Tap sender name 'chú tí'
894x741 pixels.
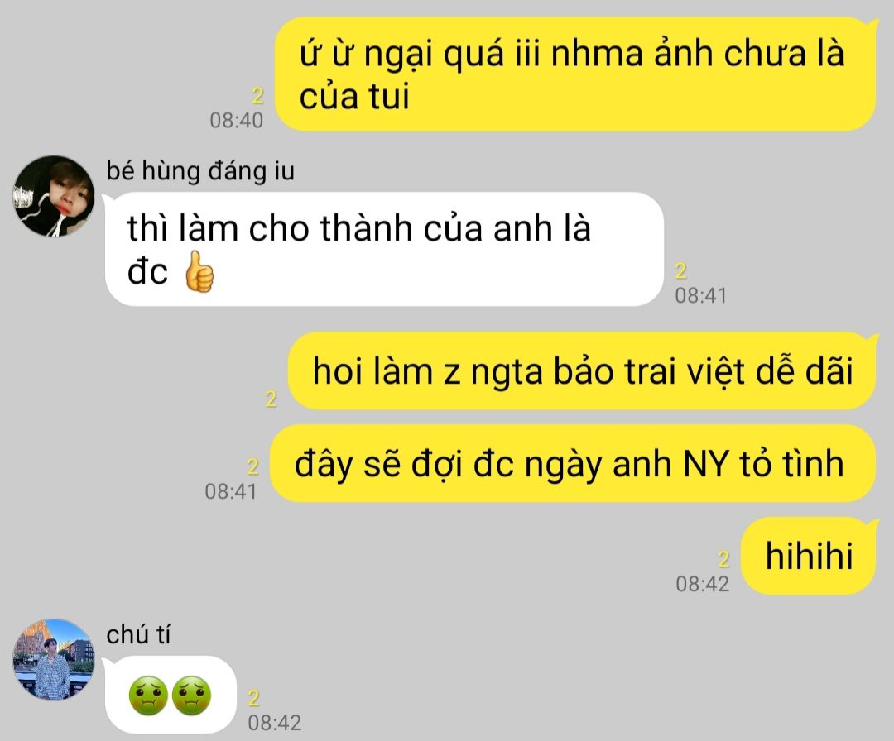pos(138,634)
